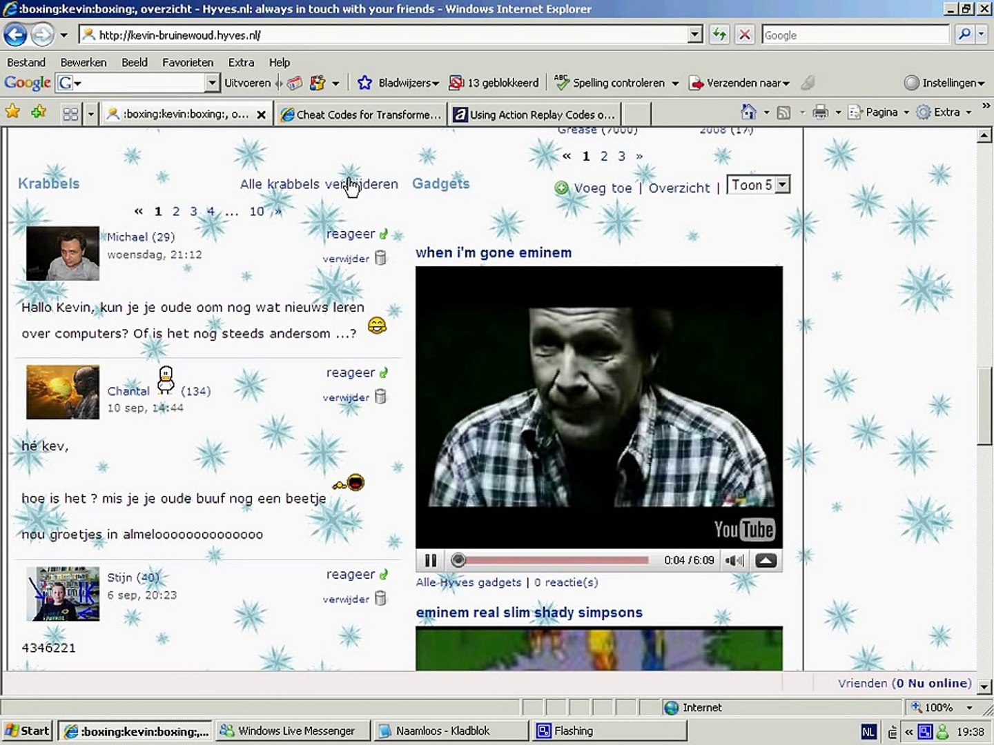Screen dimensions: 994x745
Task: Stop page loading with the red X icon
Action: tap(744, 34)
